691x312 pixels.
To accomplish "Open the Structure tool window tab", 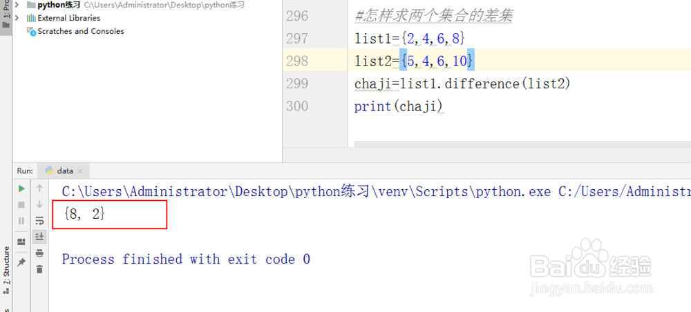I will [6, 270].
